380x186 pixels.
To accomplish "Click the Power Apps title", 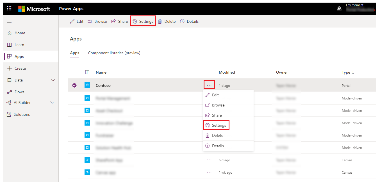I will 71,9.
